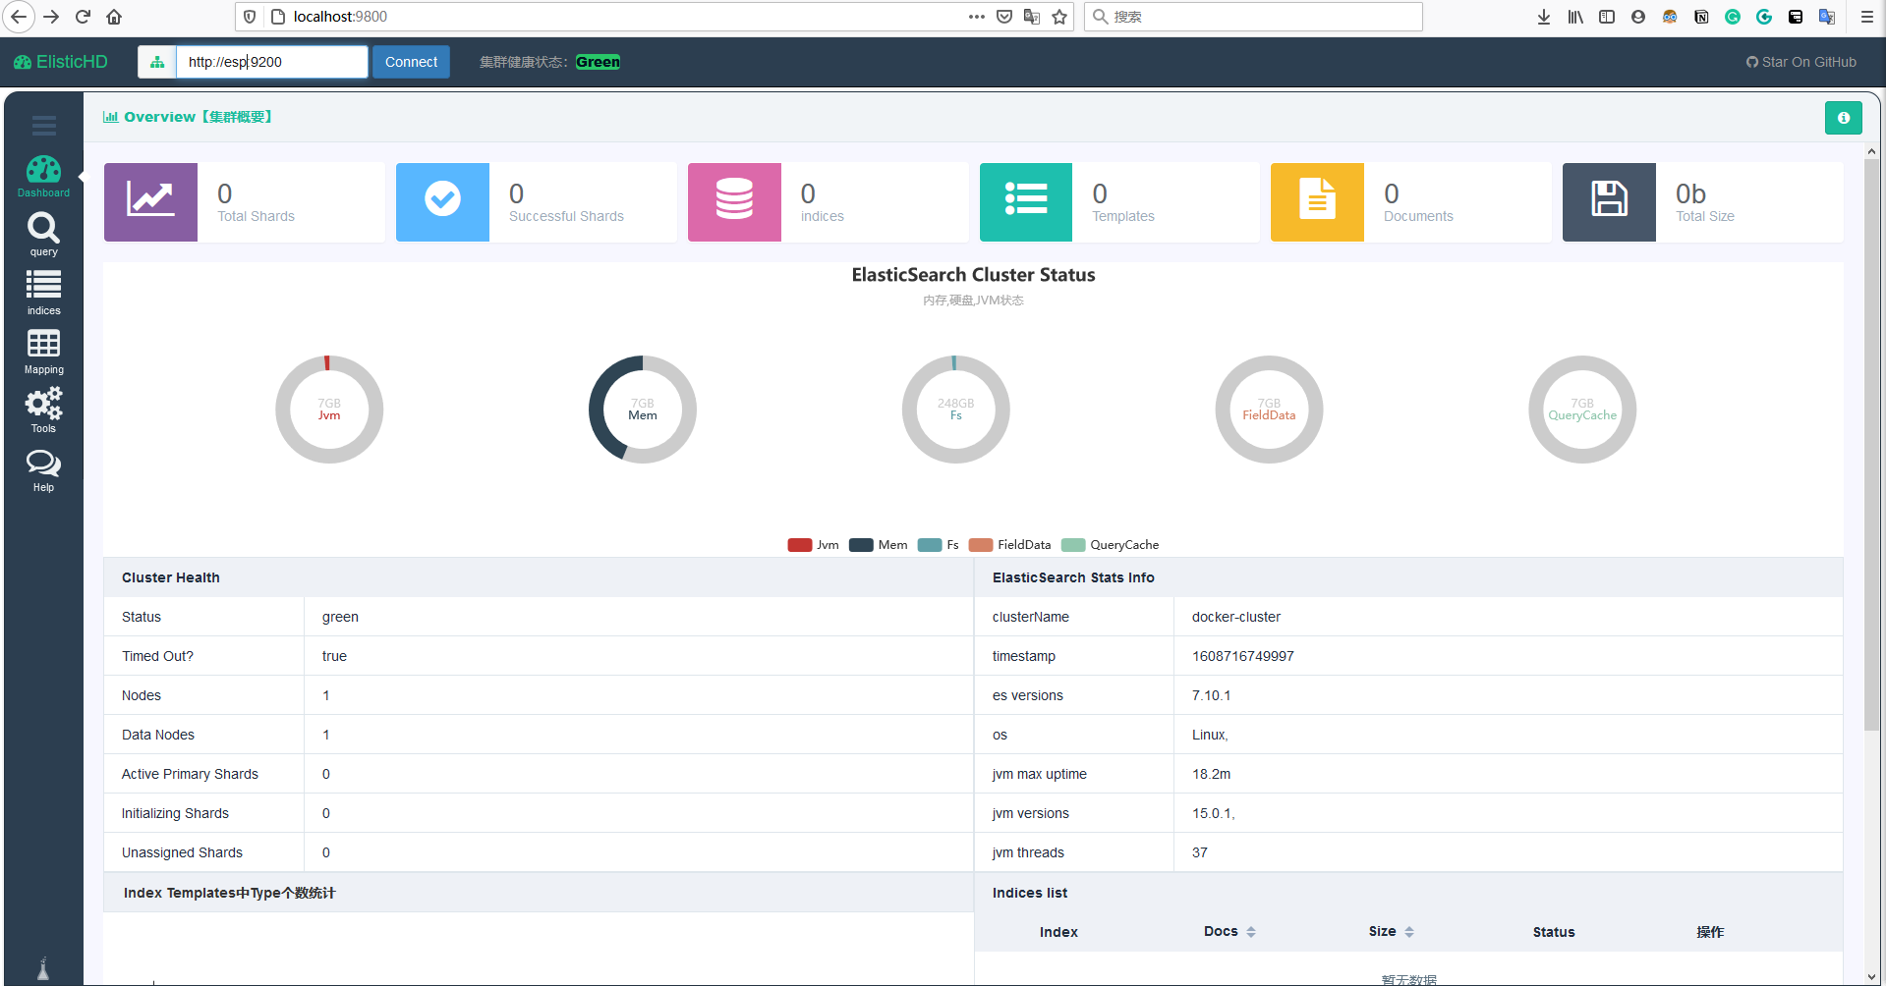Click the 7.10.1 es versions value
Viewport: 1886px width, 986px height.
[x=1211, y=695]
